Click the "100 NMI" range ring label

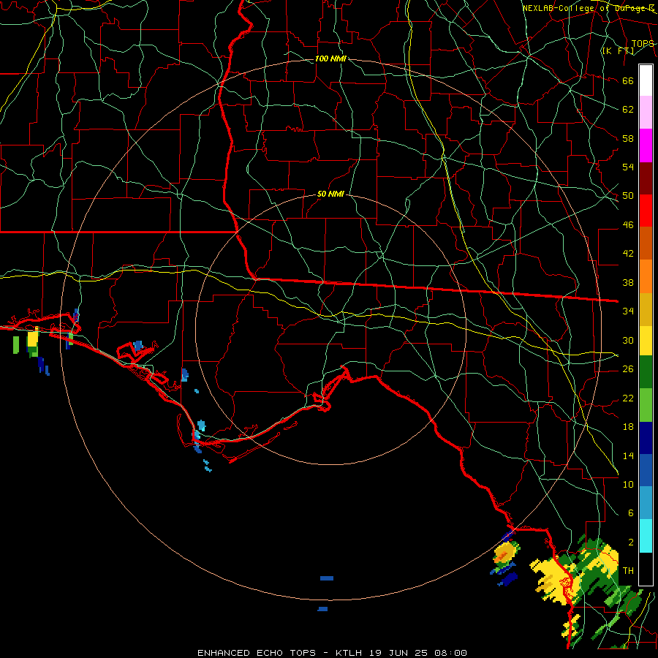click(x=330, y=58)
